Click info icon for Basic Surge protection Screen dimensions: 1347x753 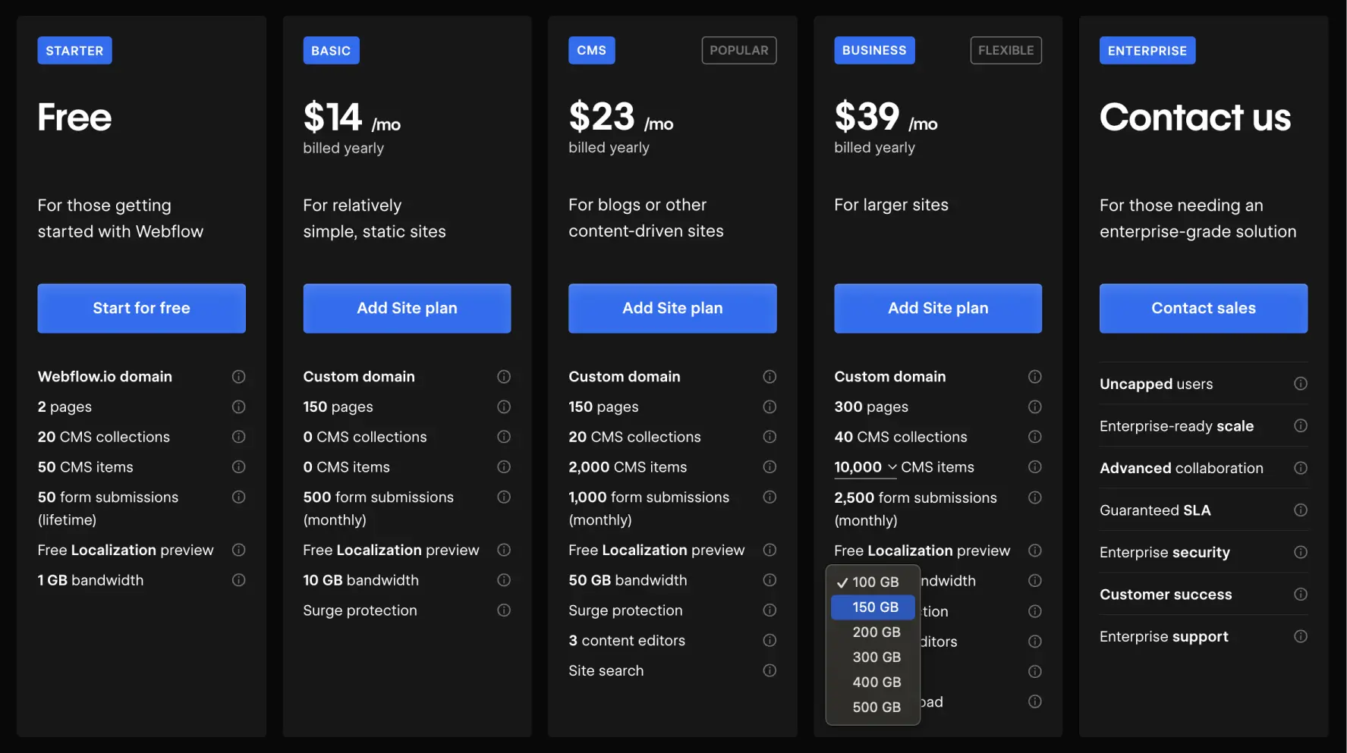coord(504,610)
